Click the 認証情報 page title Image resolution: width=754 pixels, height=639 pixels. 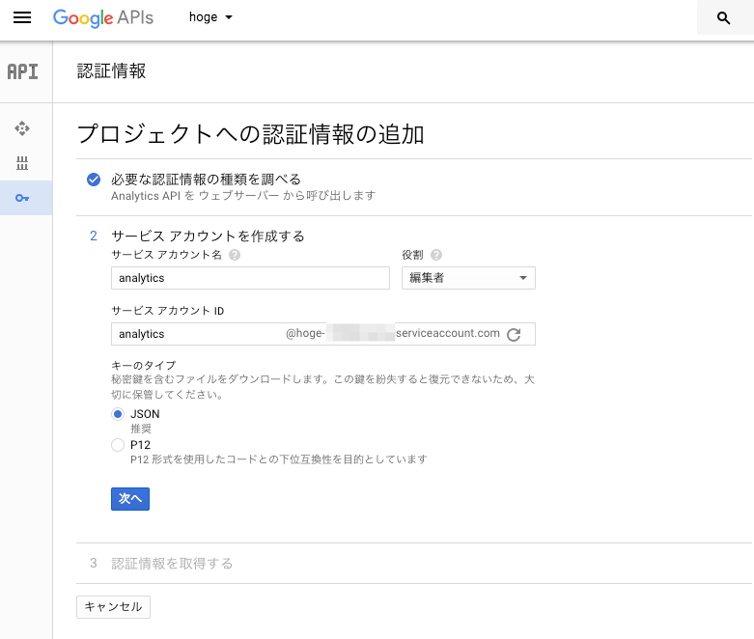[x=112, y=71]
